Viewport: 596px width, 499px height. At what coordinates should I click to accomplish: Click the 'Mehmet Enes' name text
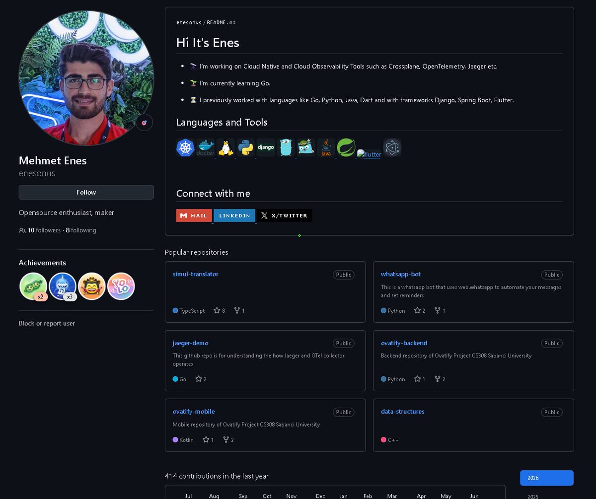53,160
